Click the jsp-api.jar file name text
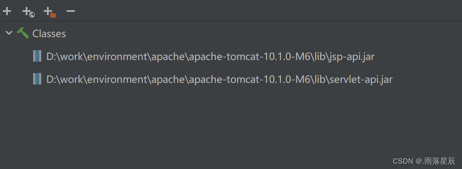Viewport: 462px width, 169px height. (x=352, y=56)
